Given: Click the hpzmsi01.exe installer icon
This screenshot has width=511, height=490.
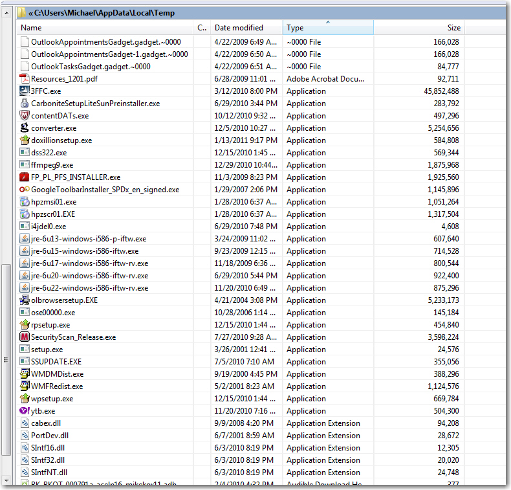Looking at the screenshot, I should (25, 202).
